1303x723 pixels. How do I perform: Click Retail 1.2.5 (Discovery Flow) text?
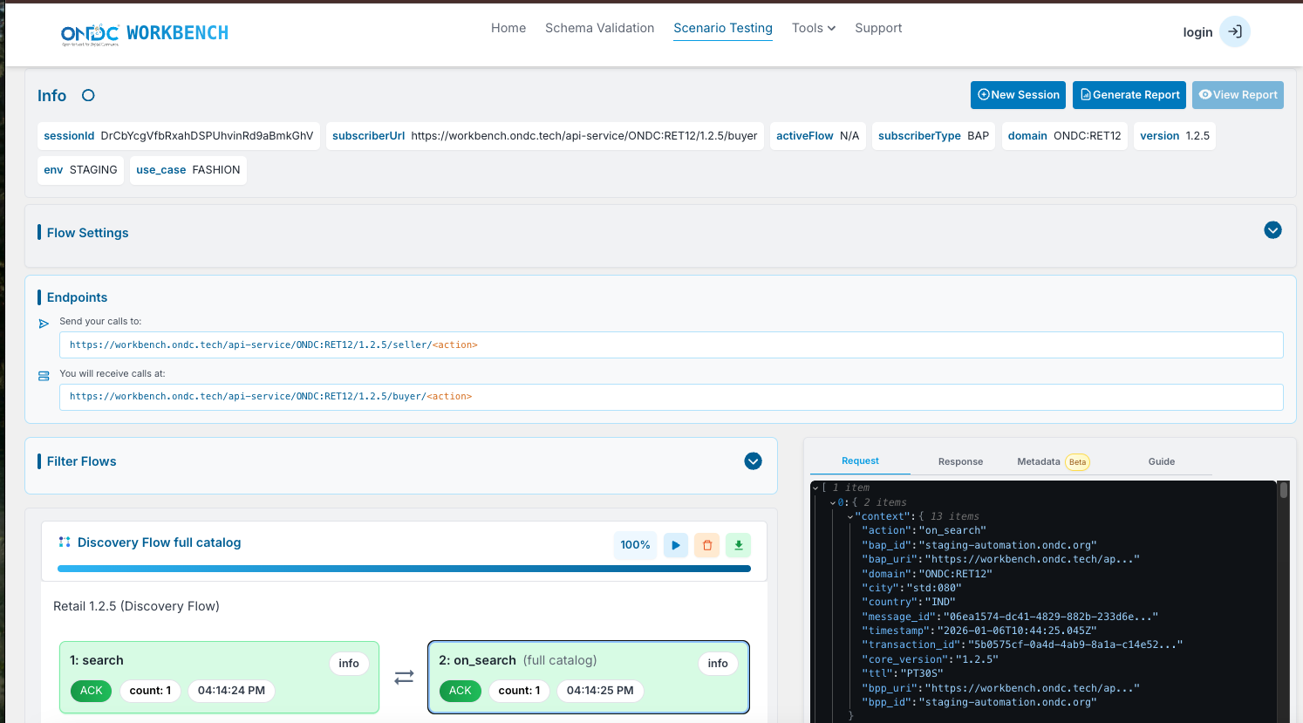(x=136, y=606)
